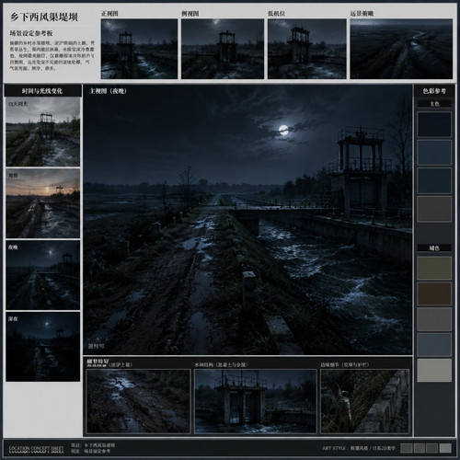Pick the second slate-blue main color swatch
Viewport: 460px width, 460px height.
[x=434, y=153]
